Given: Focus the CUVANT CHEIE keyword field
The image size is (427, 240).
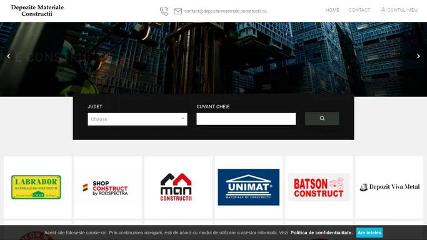Looking at the screenshot, I should (x=246, y=119).
